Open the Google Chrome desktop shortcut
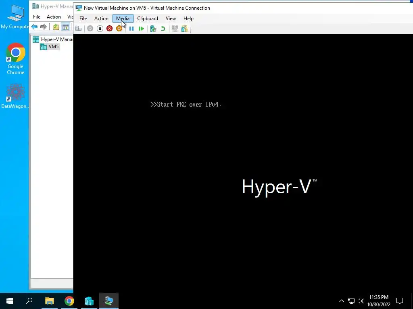 16,59
